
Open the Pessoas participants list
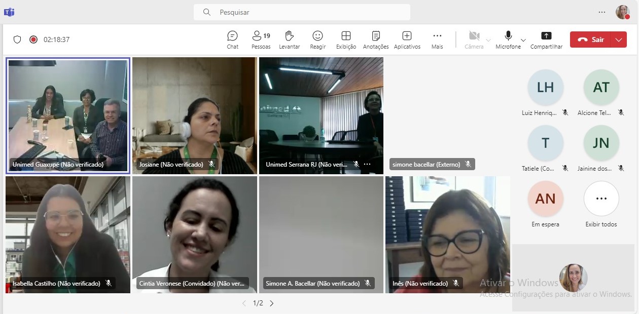click(x=261, y=40)
